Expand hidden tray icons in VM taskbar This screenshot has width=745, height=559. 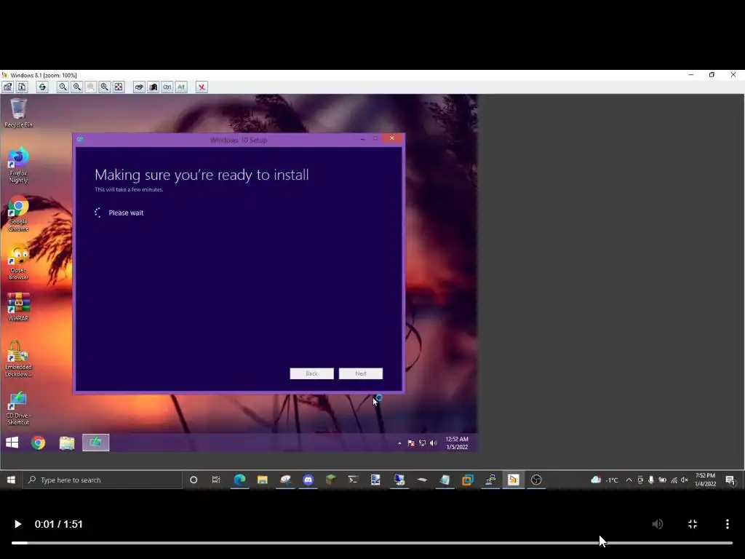coord(399,443)
